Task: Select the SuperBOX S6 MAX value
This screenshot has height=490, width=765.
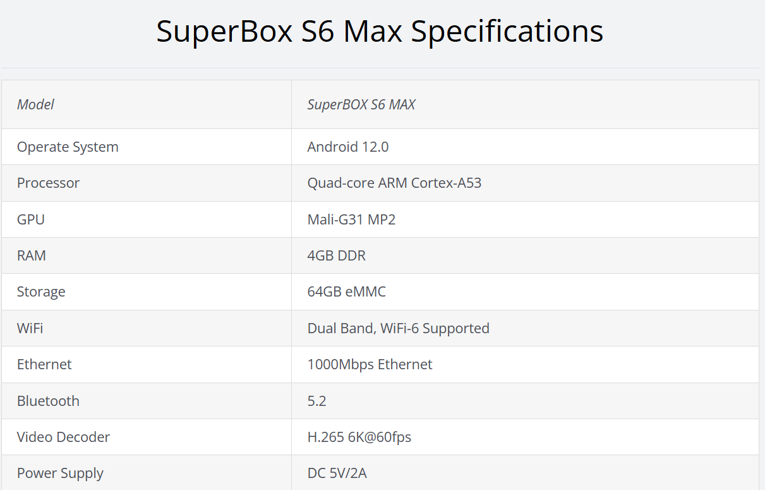Action: [x=361, y=104]
